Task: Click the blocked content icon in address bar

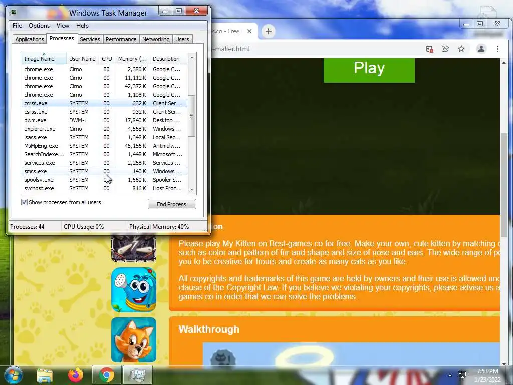Action: pyautogui.click(x=429, y=49)
